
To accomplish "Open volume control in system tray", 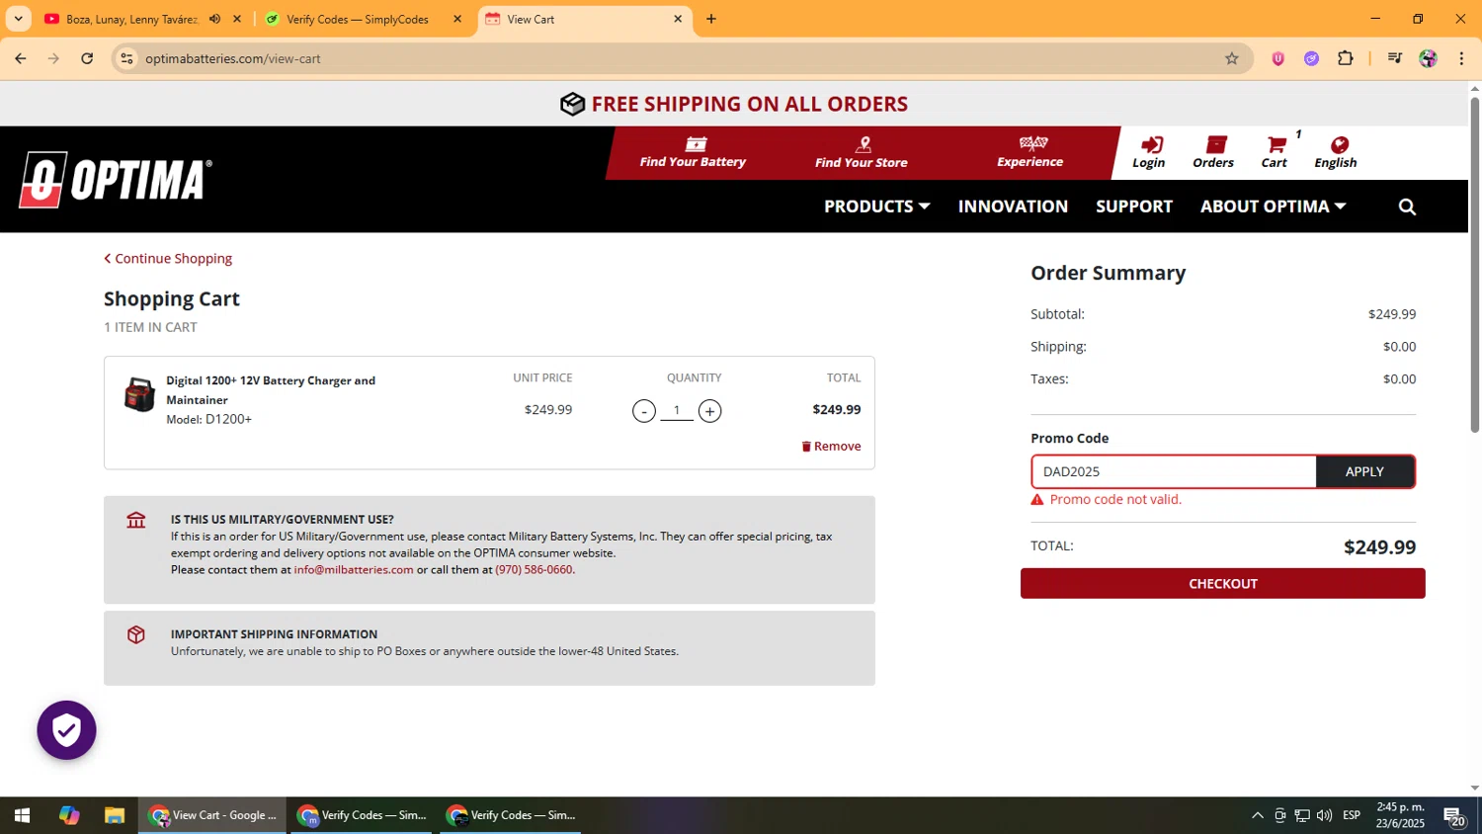I will click(x=1324, y=815).
